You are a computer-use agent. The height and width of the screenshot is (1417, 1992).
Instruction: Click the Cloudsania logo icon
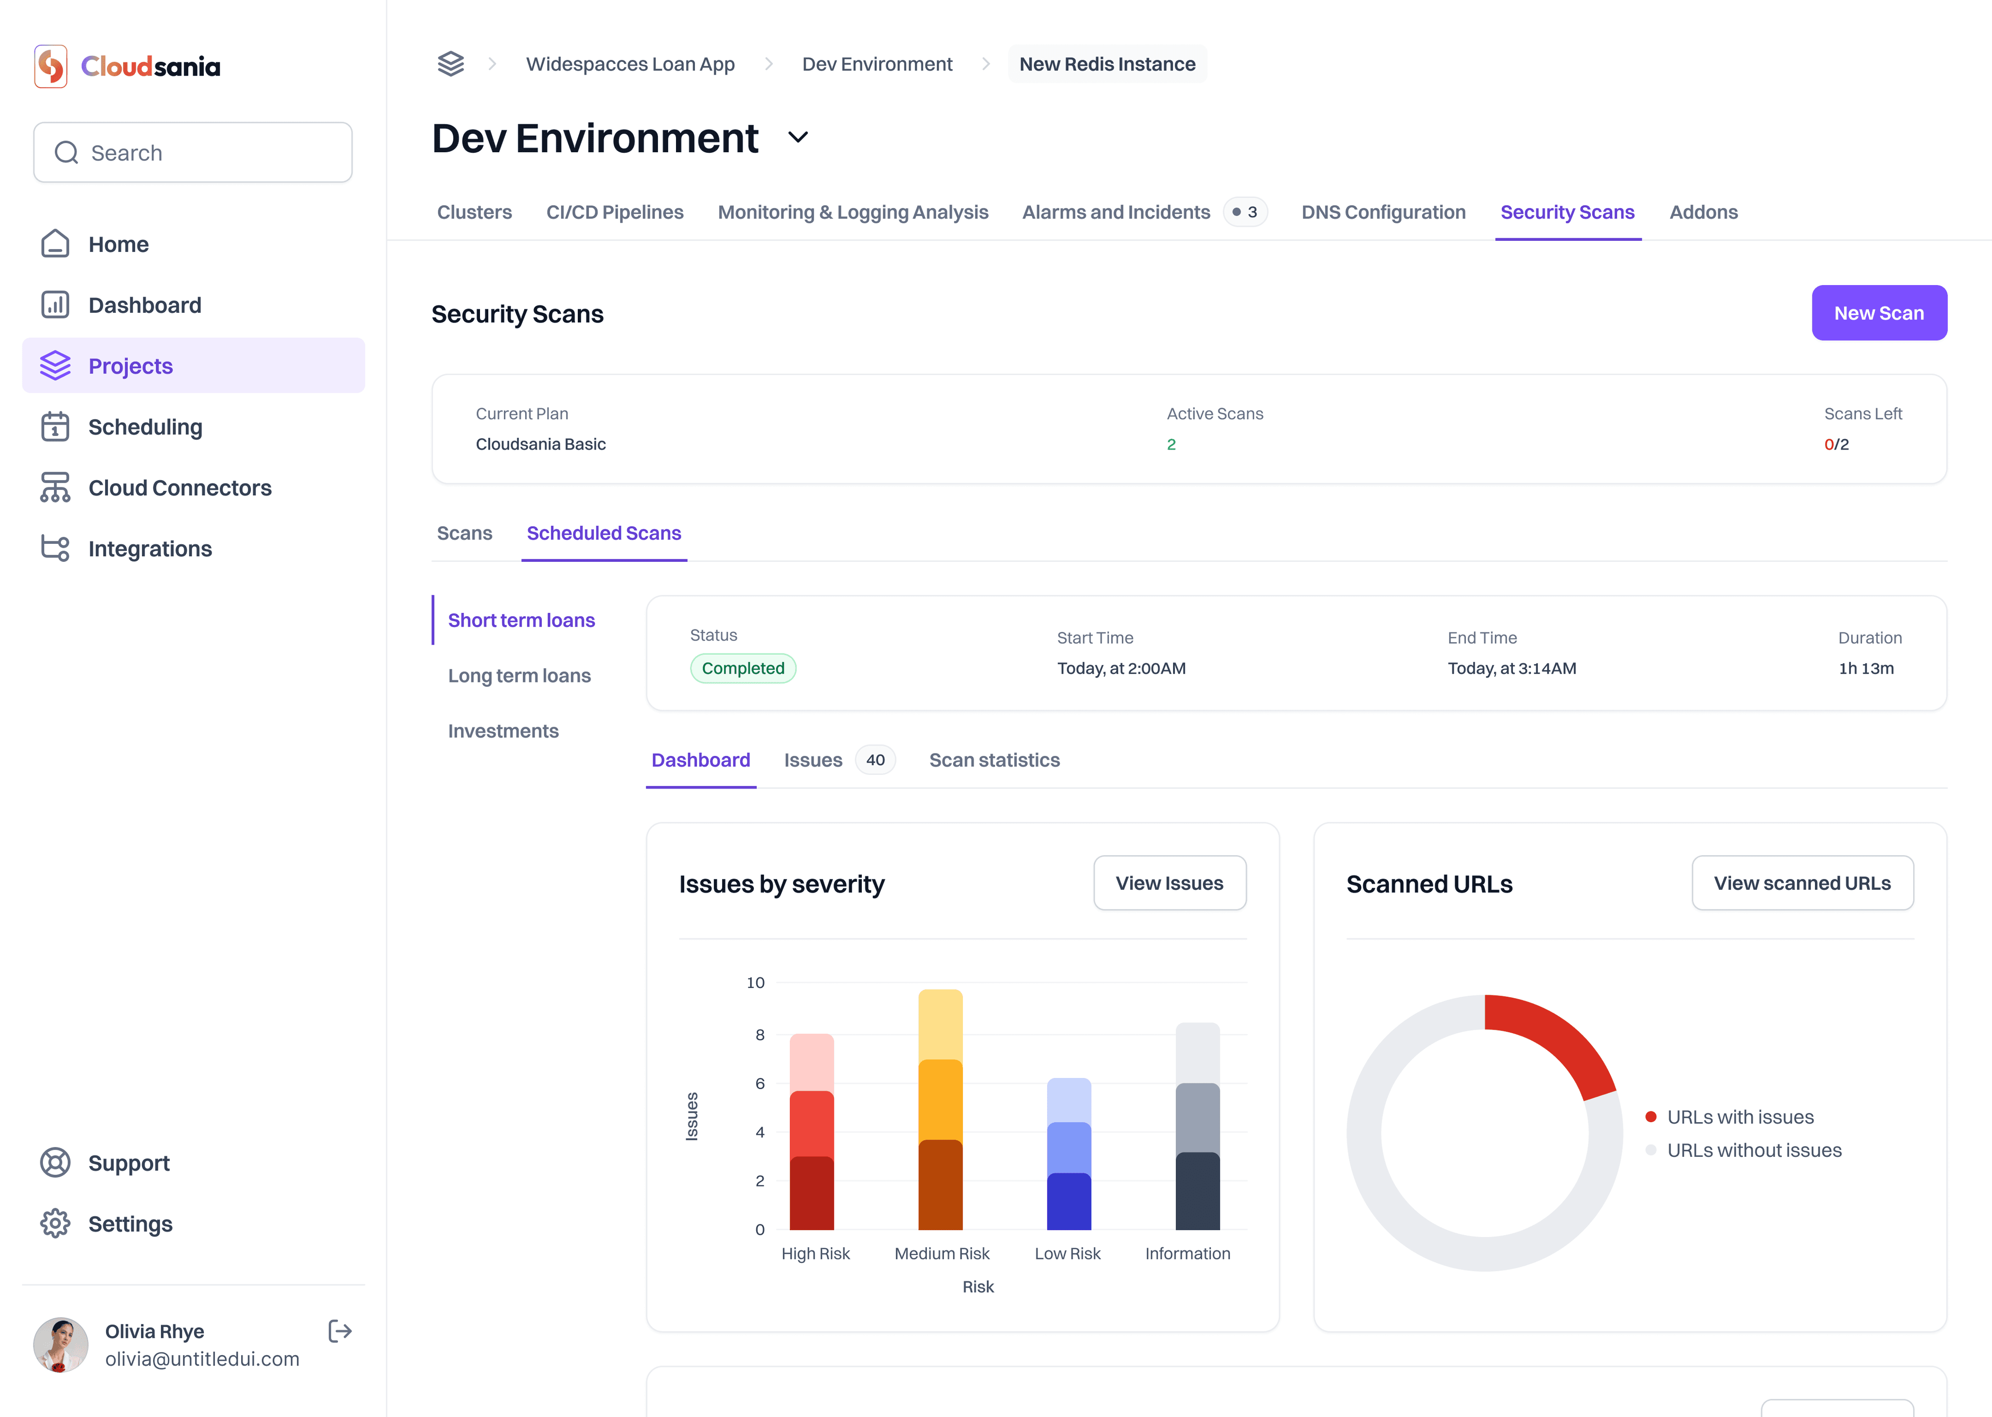51,66
